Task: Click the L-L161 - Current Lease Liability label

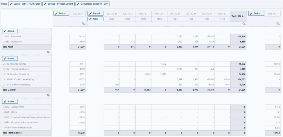Action: 26,85
